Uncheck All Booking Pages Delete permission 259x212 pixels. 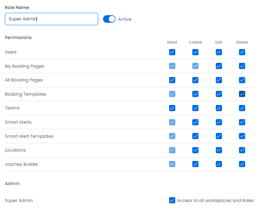click(242, 80)
